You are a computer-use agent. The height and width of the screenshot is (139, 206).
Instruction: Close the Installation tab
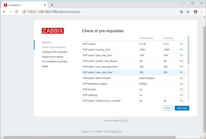(x=45, y=5)
